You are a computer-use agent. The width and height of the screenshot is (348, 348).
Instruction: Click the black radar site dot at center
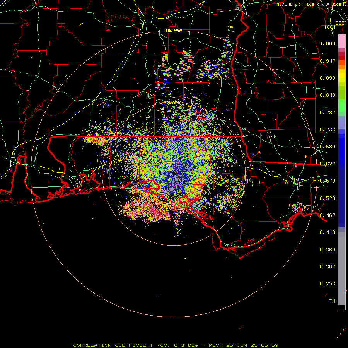(x=174, y=174)
